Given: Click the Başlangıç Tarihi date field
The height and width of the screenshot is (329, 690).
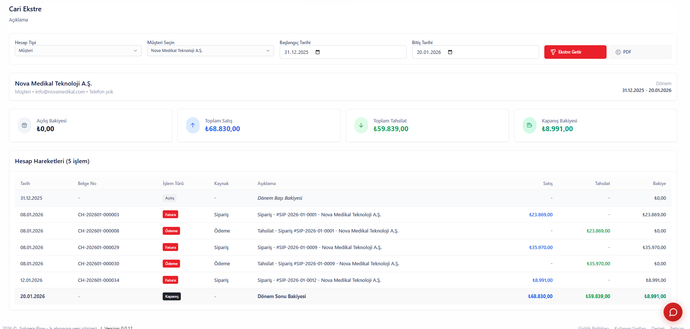Looking at the screenshot, I should pyautogui.click(x=296, y=52).
